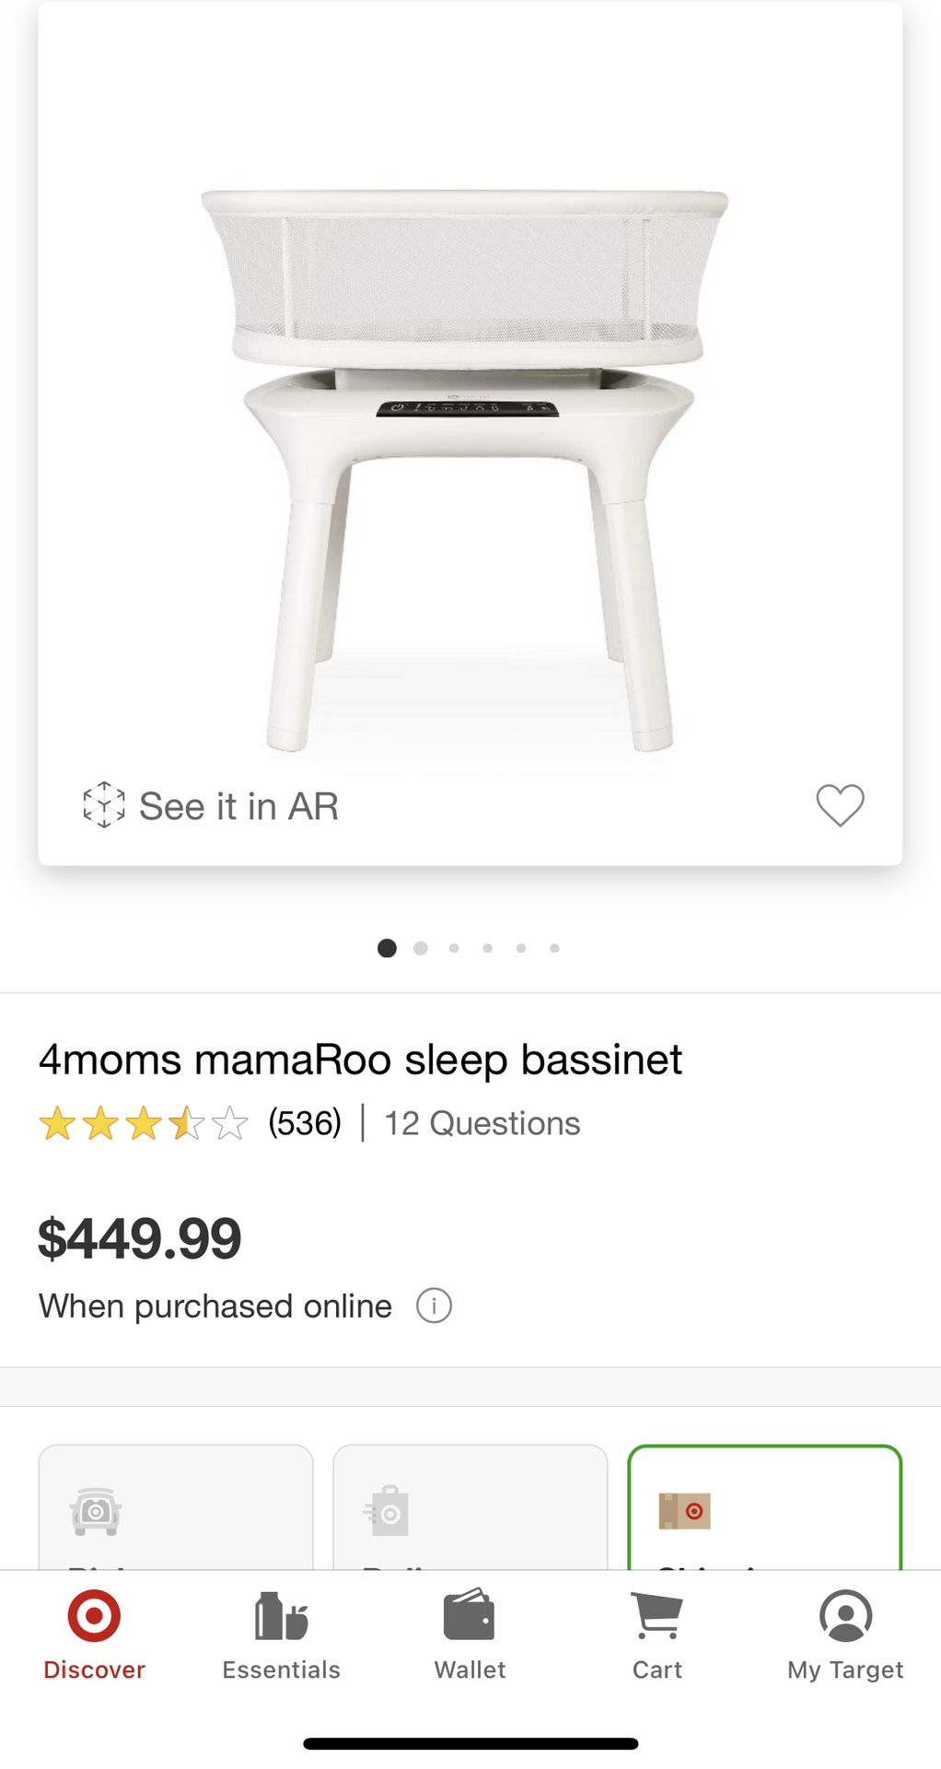This screenshot has height=1769, width=941.
Task: Tap the AR cube icon
Action: pos(103,805)
